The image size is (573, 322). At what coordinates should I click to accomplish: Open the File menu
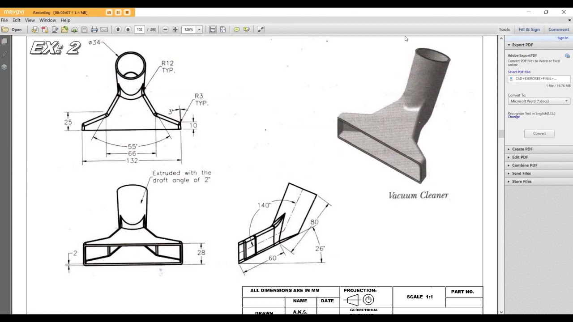click(x=4, y=20)
